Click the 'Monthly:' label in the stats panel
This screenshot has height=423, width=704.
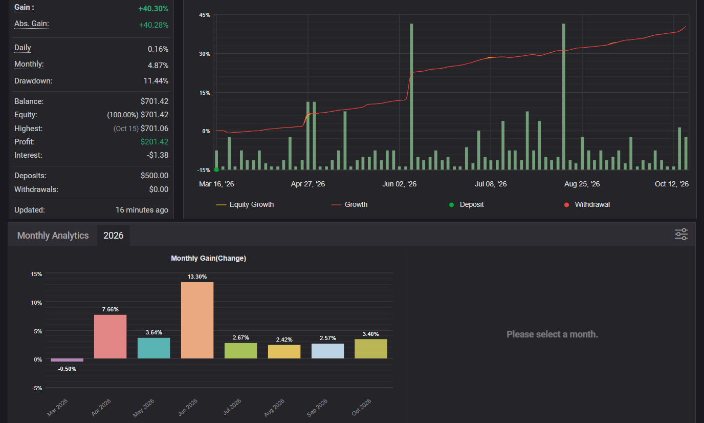29,65
